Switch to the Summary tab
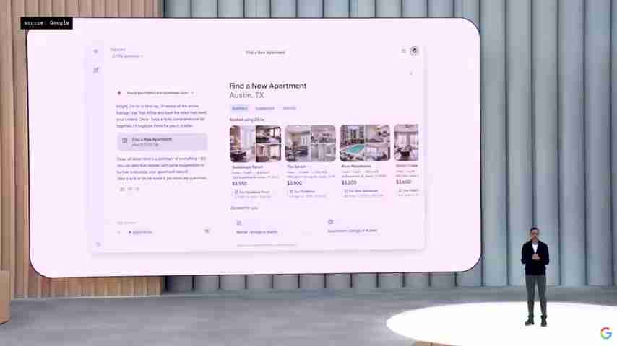The height and width of the screenshot is (346, 617). pyautogui.click(x=239, y=108)
